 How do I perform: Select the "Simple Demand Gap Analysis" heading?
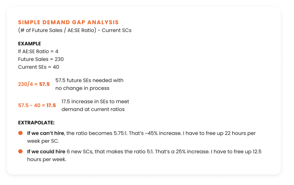pyautogui.click(x=68, y=22)
